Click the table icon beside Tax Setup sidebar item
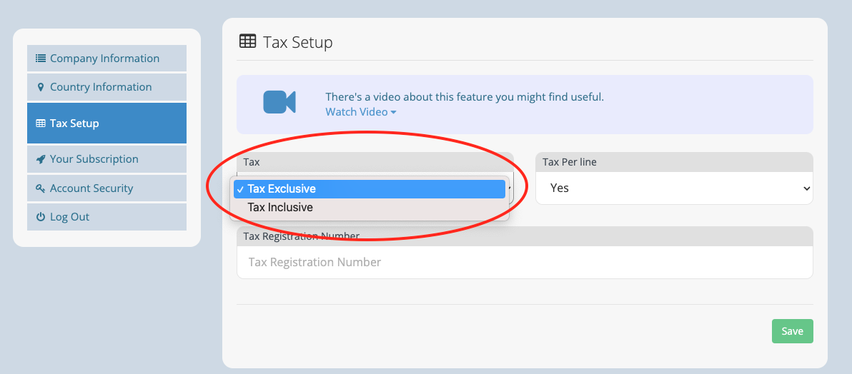The width and height of the screenshot is (852, 374). [x=41, y=123]
